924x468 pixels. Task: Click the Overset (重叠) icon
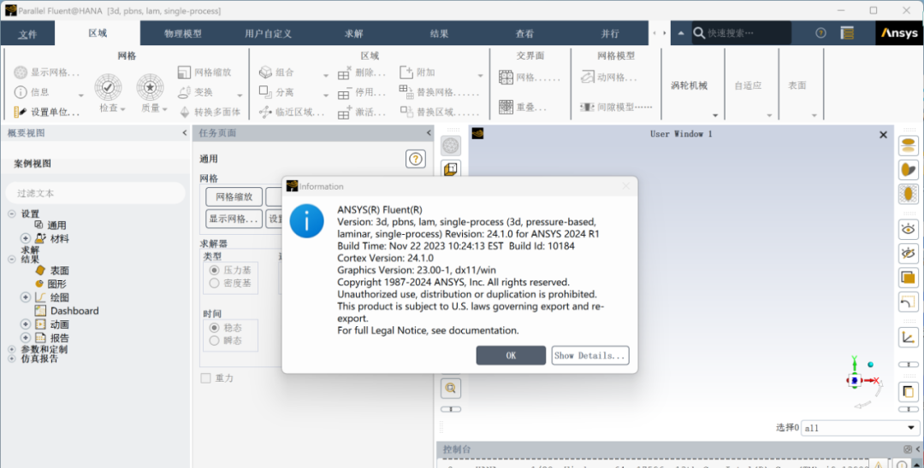(506, 107)
